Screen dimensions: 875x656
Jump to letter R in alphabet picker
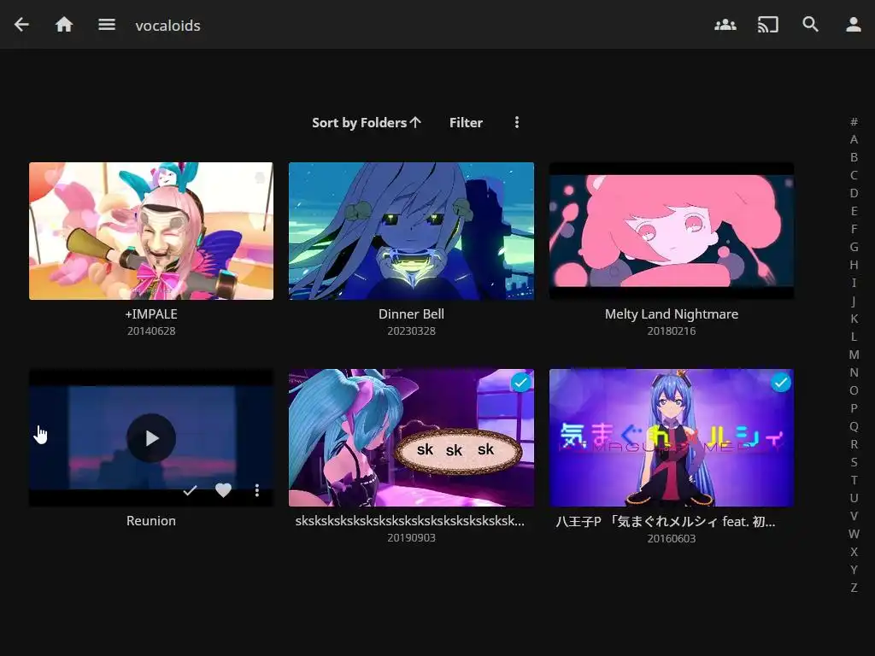point(854,444)
